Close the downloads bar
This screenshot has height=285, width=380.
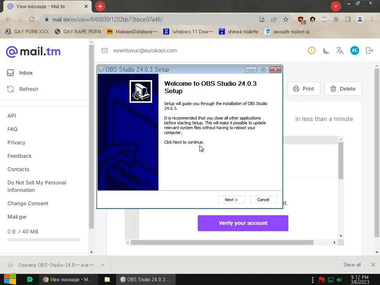pos(373,265)
